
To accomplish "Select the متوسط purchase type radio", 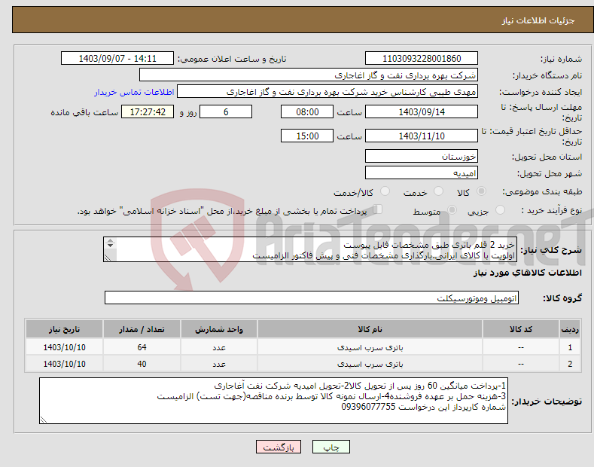I will 452,210.
